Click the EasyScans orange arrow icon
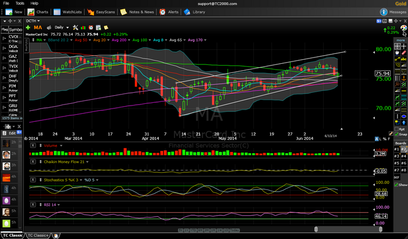 [91, 12]
